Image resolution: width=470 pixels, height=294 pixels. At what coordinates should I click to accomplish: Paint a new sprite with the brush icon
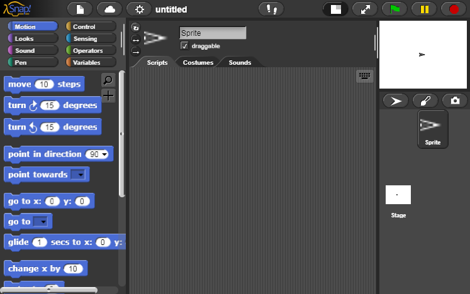[425, 101]
